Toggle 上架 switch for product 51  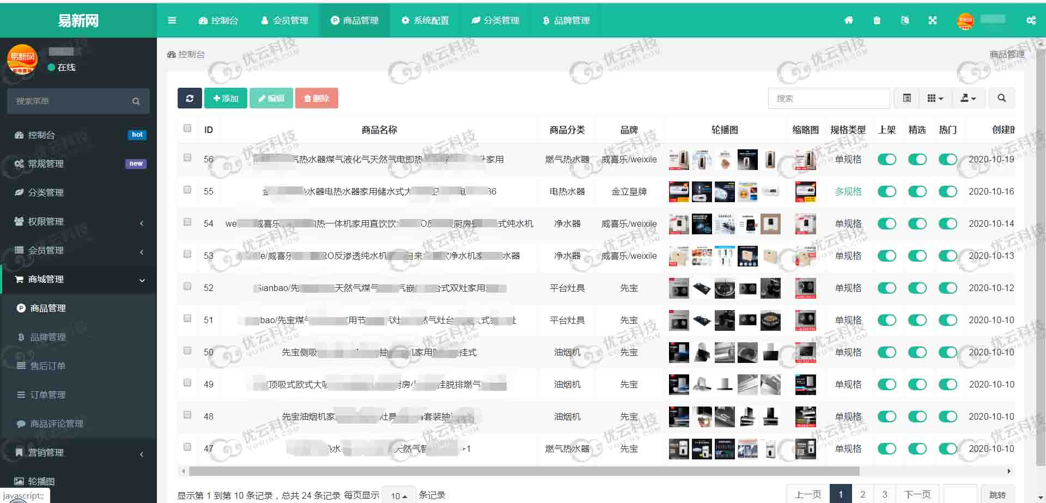pyautogui.click(x=887, y=320)
